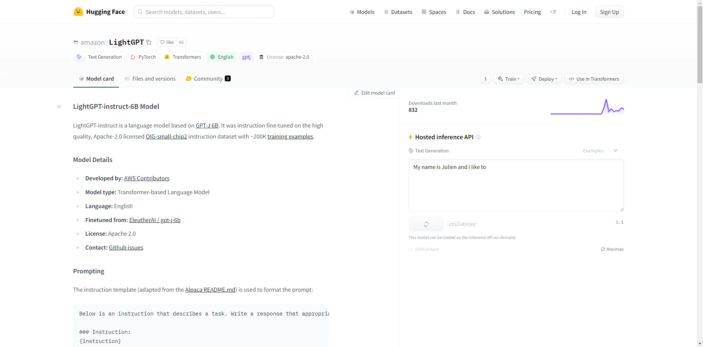Copy model name with the copy icon

(149, 42)
